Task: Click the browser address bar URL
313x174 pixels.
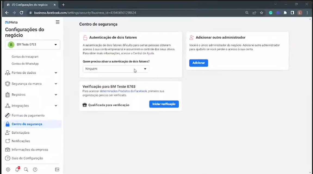Action: click(85, 13)
